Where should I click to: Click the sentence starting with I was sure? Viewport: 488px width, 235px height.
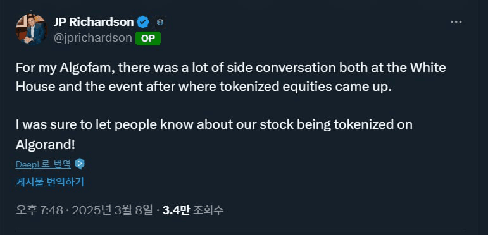214,134
